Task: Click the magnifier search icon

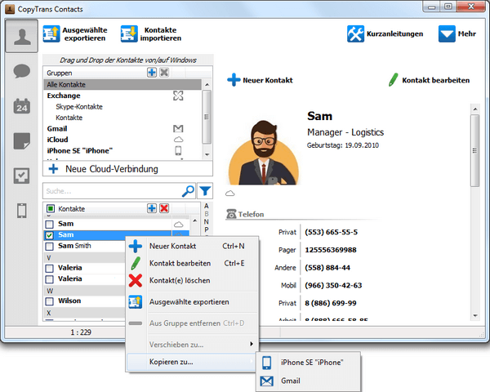Action: coord(188,191)
